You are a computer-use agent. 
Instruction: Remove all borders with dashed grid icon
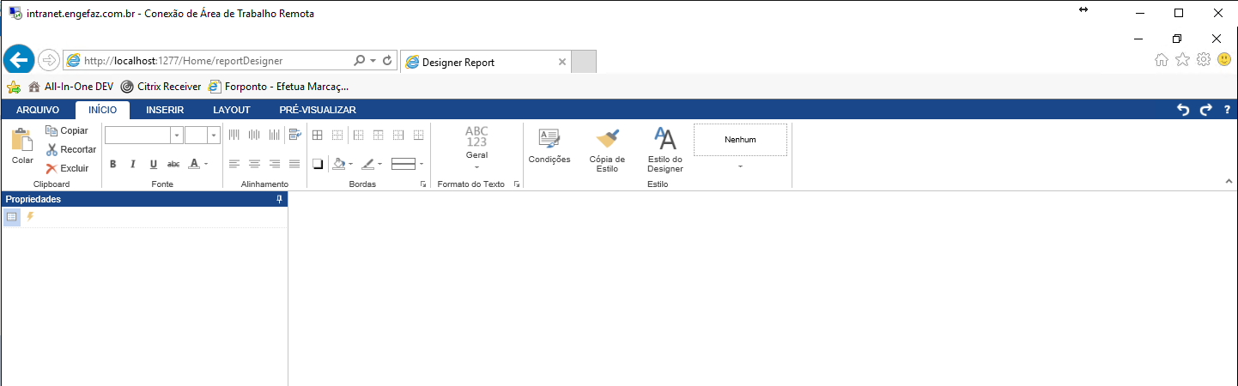337,135
